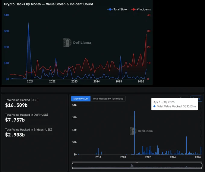Switch to the Monthly Sum tab

[x=81, y=99]
